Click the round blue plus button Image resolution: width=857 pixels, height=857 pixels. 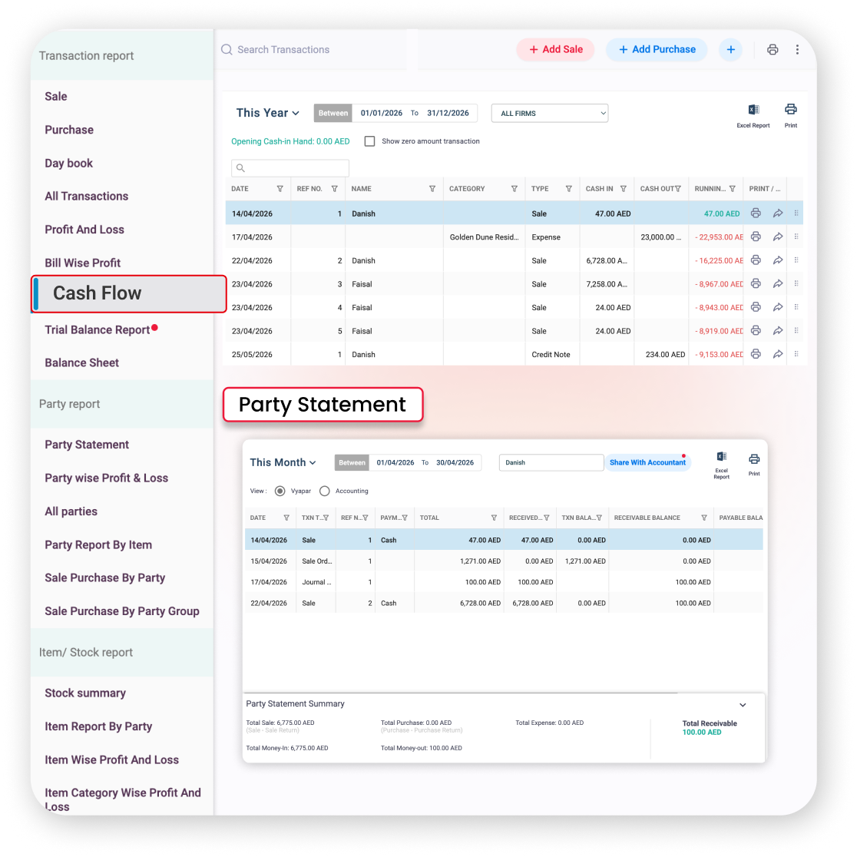pyautogui.click(x=731, y=50)
